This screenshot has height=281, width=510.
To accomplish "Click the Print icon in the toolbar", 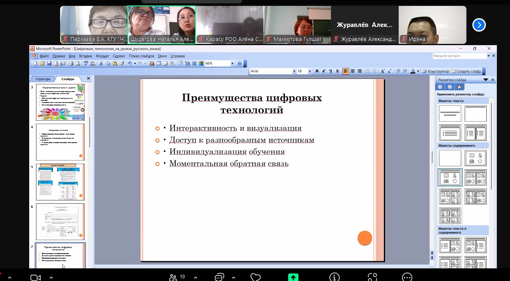I will pos(71,64).
